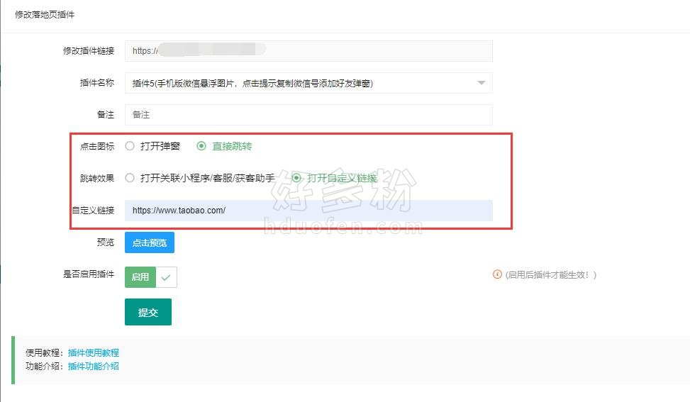Toggle the green 启用 plugin switch

151,277
